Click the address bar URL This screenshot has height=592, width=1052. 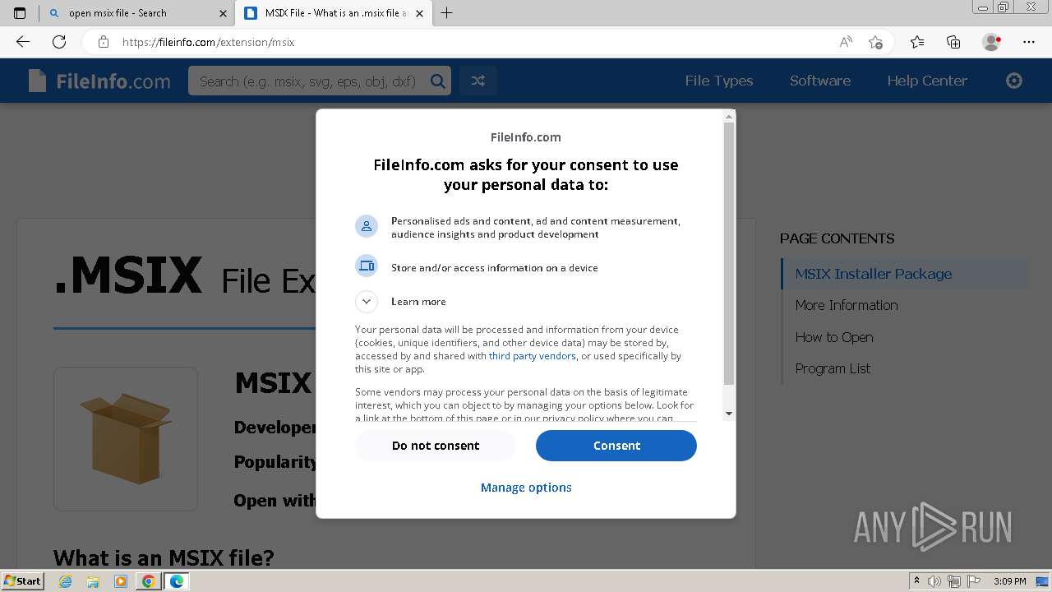pyautogui.click(x=208, y=42)
